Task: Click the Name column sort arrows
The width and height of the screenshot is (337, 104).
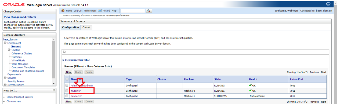Action: coord(80,79)
